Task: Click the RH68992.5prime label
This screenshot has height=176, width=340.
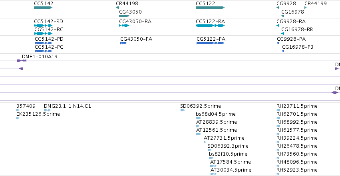Action: pos(297,122)
